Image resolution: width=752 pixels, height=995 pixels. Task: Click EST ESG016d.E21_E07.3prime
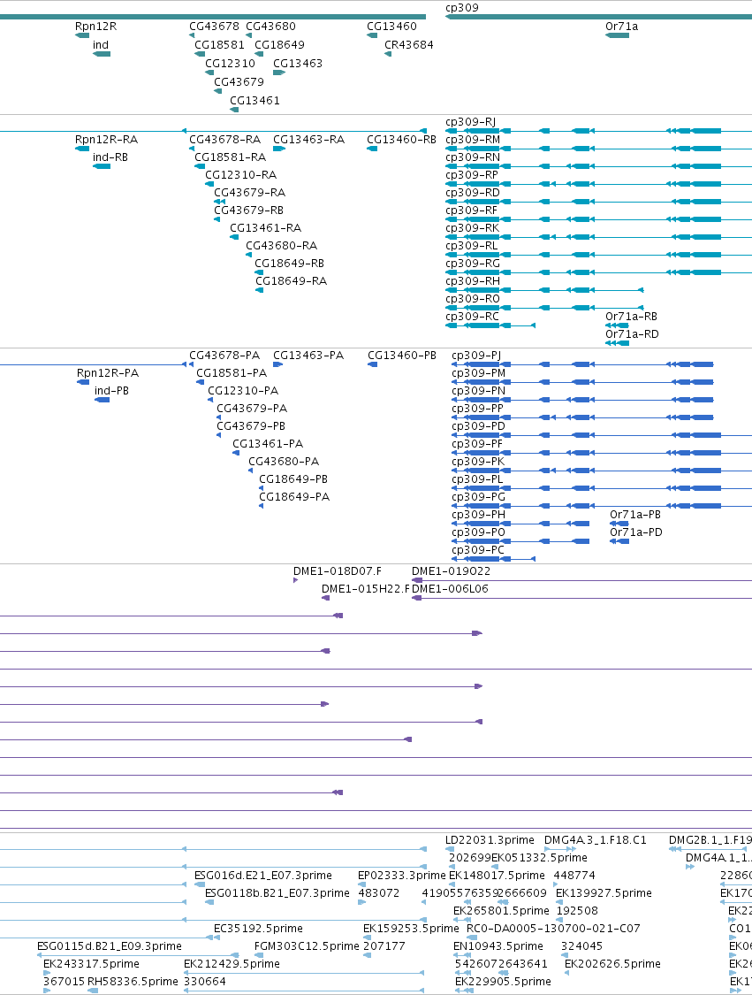pos(263,876)
